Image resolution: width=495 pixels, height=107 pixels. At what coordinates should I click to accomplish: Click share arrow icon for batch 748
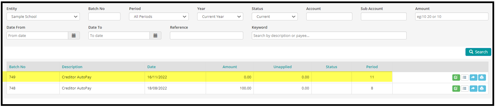point(473,89)
